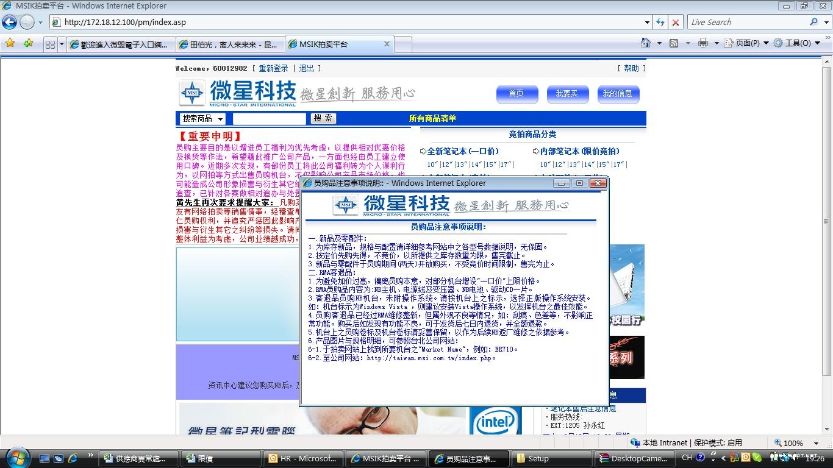Viewport: 833px width, 468px height.
Task: Click the 首页 button
Action: 517,94
